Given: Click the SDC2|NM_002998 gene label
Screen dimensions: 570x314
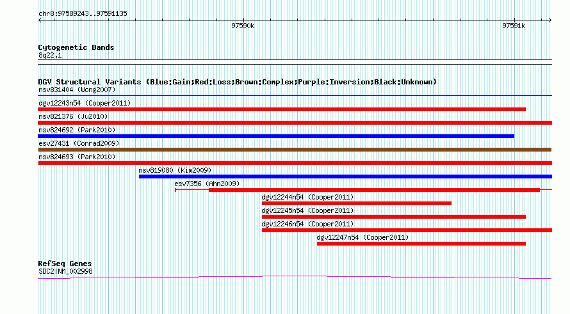Looking at the screenshot, I should pyautogui.click(x=65, y=271).
